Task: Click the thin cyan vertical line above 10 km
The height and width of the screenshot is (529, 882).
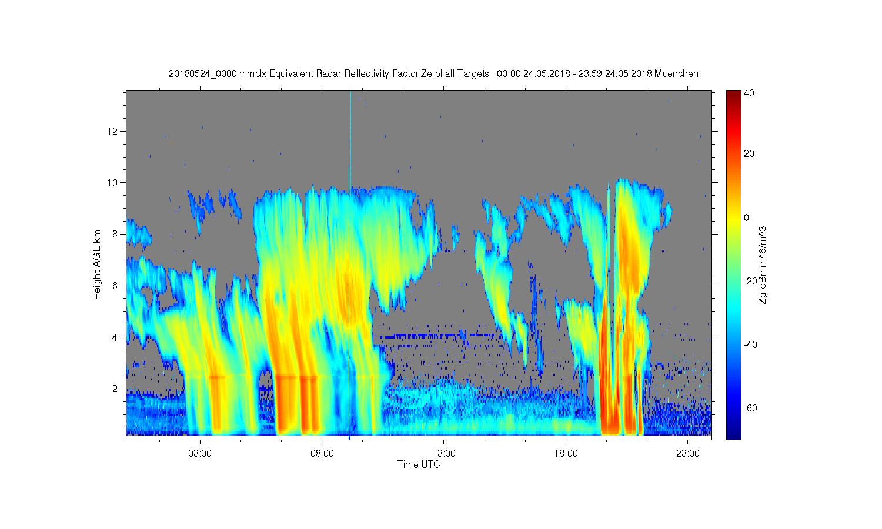Action: 350,136
